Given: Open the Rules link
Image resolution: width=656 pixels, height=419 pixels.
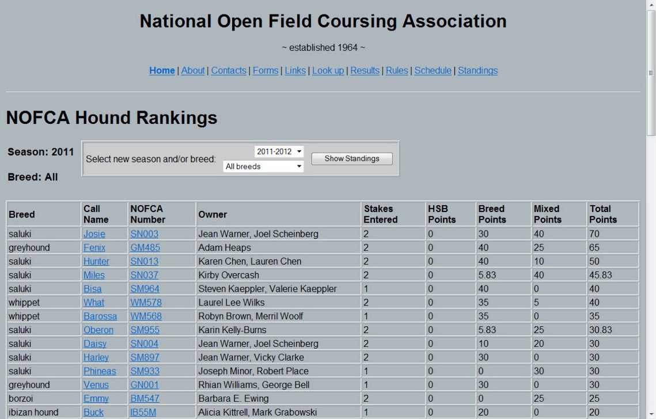Looking at the screenshot, I should (x=397, y=70).
